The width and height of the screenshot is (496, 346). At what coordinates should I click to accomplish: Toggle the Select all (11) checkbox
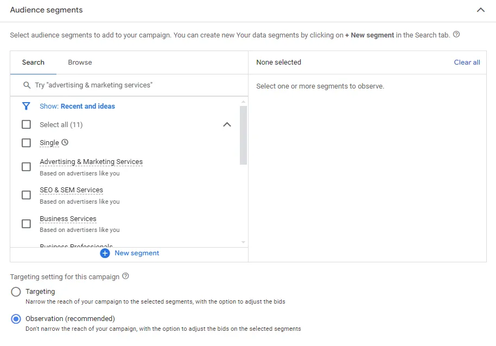click(26, 124)
